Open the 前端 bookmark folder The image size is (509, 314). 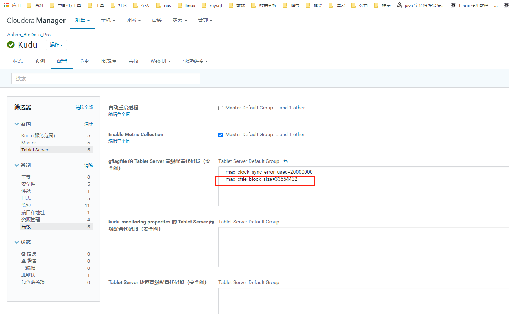pos(237,5)
